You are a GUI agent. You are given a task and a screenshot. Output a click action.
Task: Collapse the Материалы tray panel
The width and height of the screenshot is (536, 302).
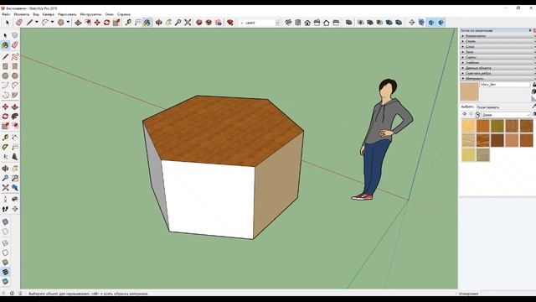tap(497, 78)
